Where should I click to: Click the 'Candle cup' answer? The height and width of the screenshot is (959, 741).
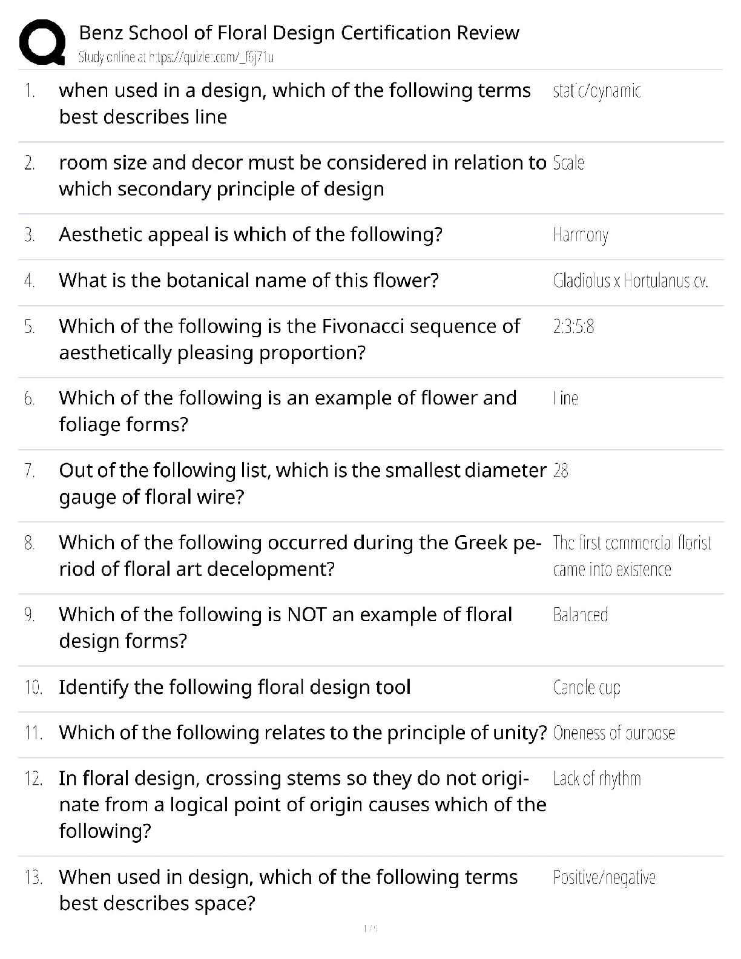pos(587,688)
